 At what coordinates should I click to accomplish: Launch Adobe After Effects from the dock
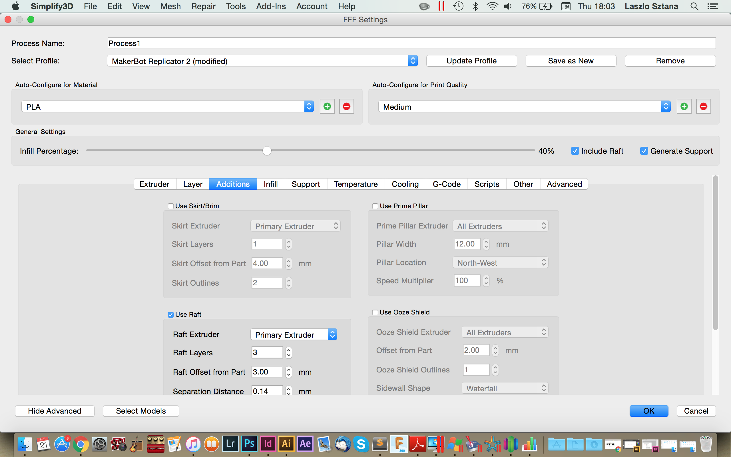[x=305, y=444]
